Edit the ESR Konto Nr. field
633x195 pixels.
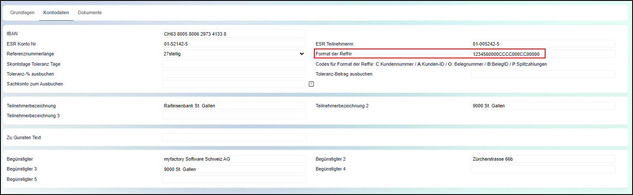coord(234,44)
